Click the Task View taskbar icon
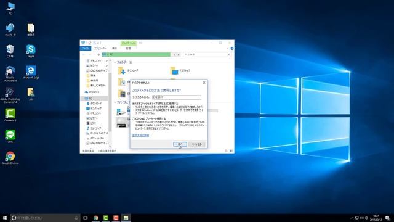This screenshot has width=394, height=222. point(86,218)
